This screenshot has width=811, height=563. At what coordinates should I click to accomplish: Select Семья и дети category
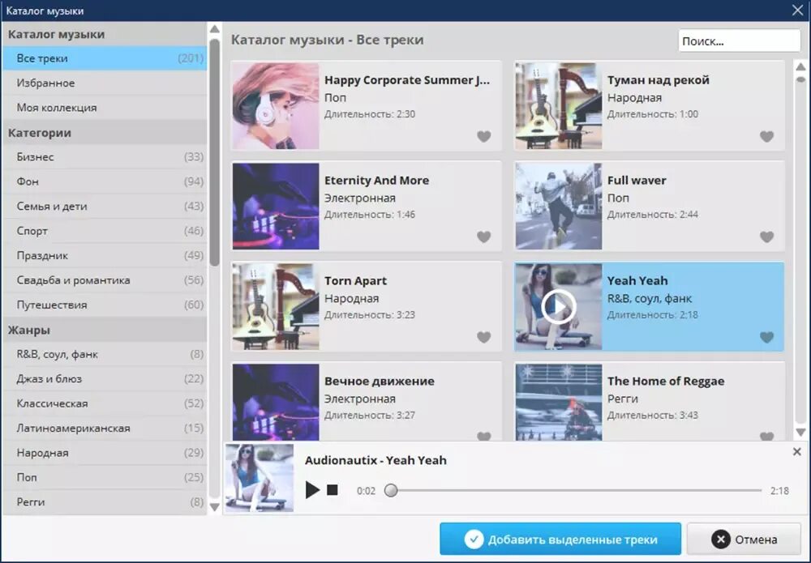tap(105, 206)
